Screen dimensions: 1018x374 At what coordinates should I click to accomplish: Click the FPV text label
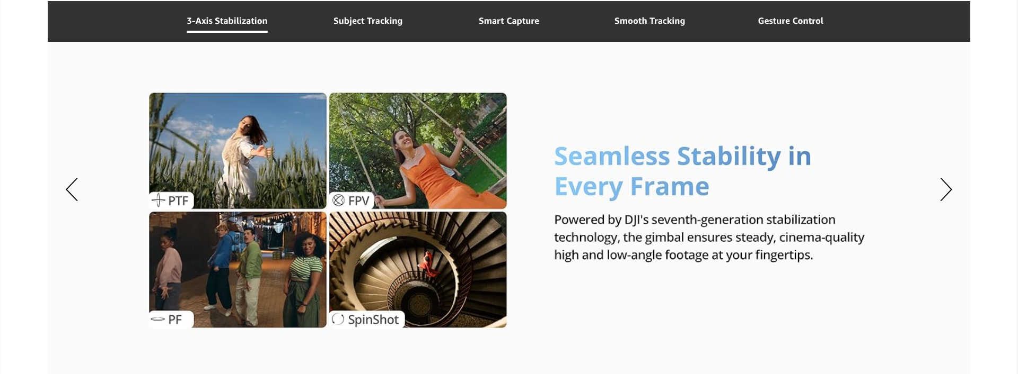tap(358, 200)
